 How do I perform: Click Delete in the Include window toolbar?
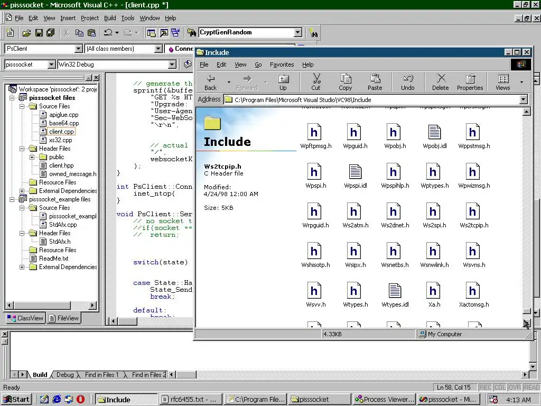[441, 82]
